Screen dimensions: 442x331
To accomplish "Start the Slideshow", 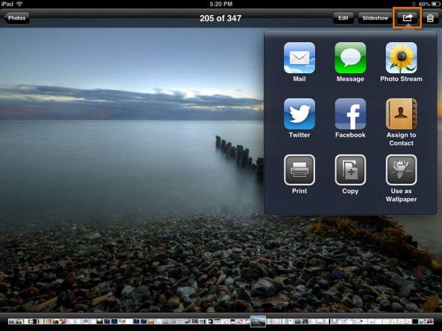I will [x=374, y=18].
